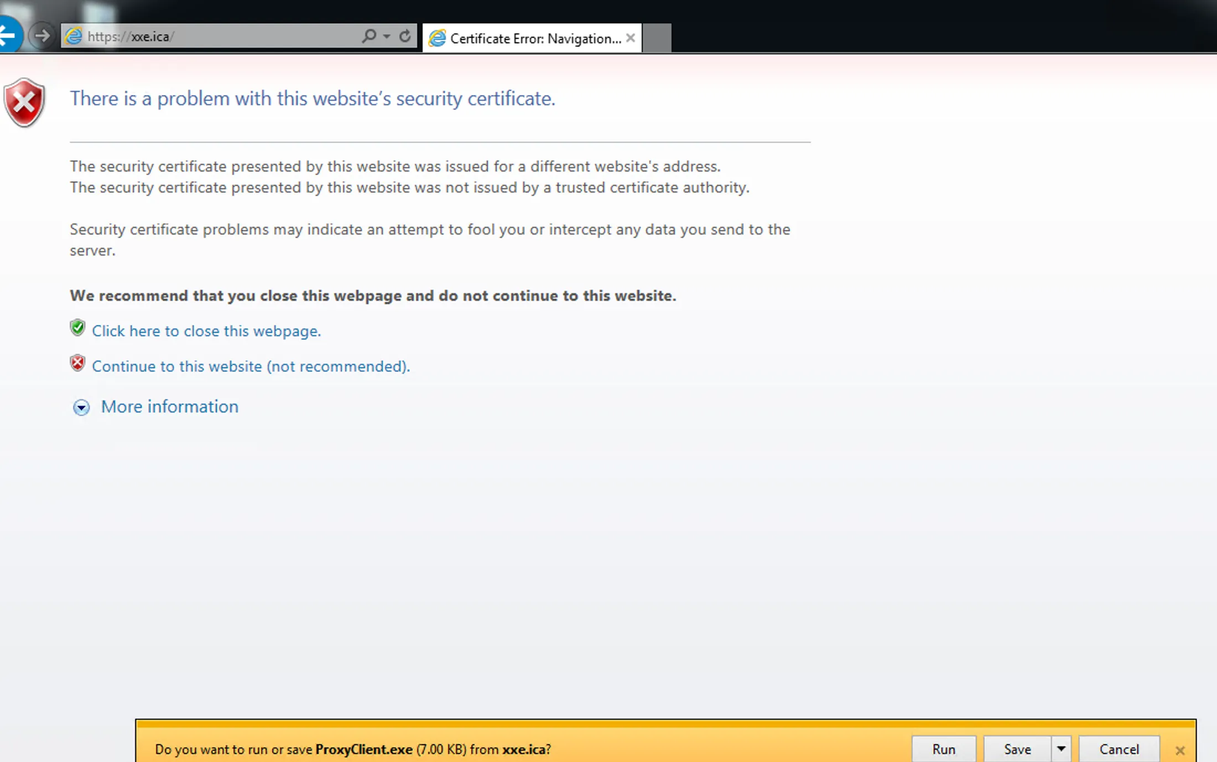Click the browser Back arrow button

pos(8,36)
